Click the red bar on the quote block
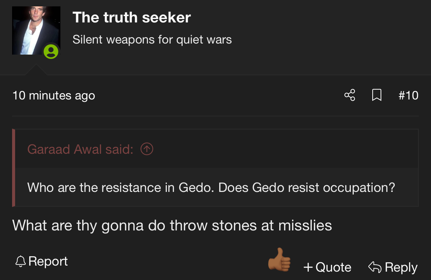The height and width of the screenshot is (280, 431). [x=14, y=167]
